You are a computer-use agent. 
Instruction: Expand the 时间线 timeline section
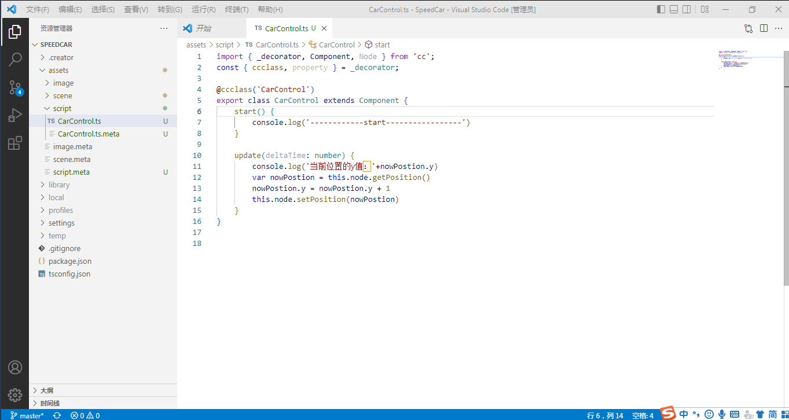click(x=103, y=403)
